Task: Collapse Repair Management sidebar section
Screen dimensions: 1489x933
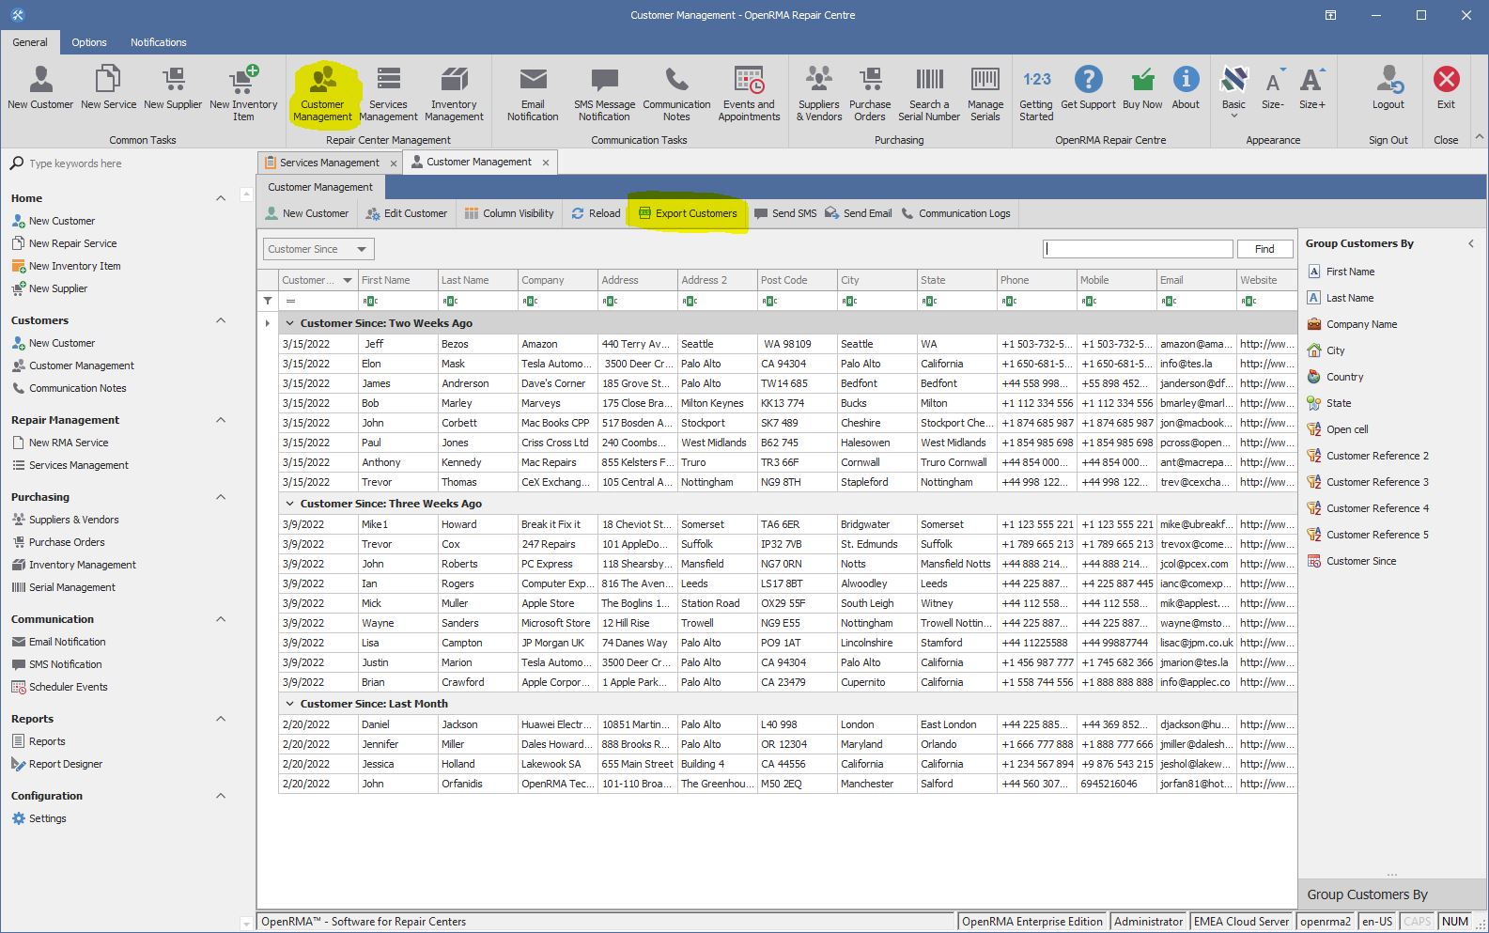Action: [x=221, y=420]
